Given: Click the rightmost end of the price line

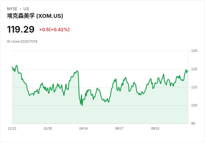Looking at the screenshot, I should [188, 71].
